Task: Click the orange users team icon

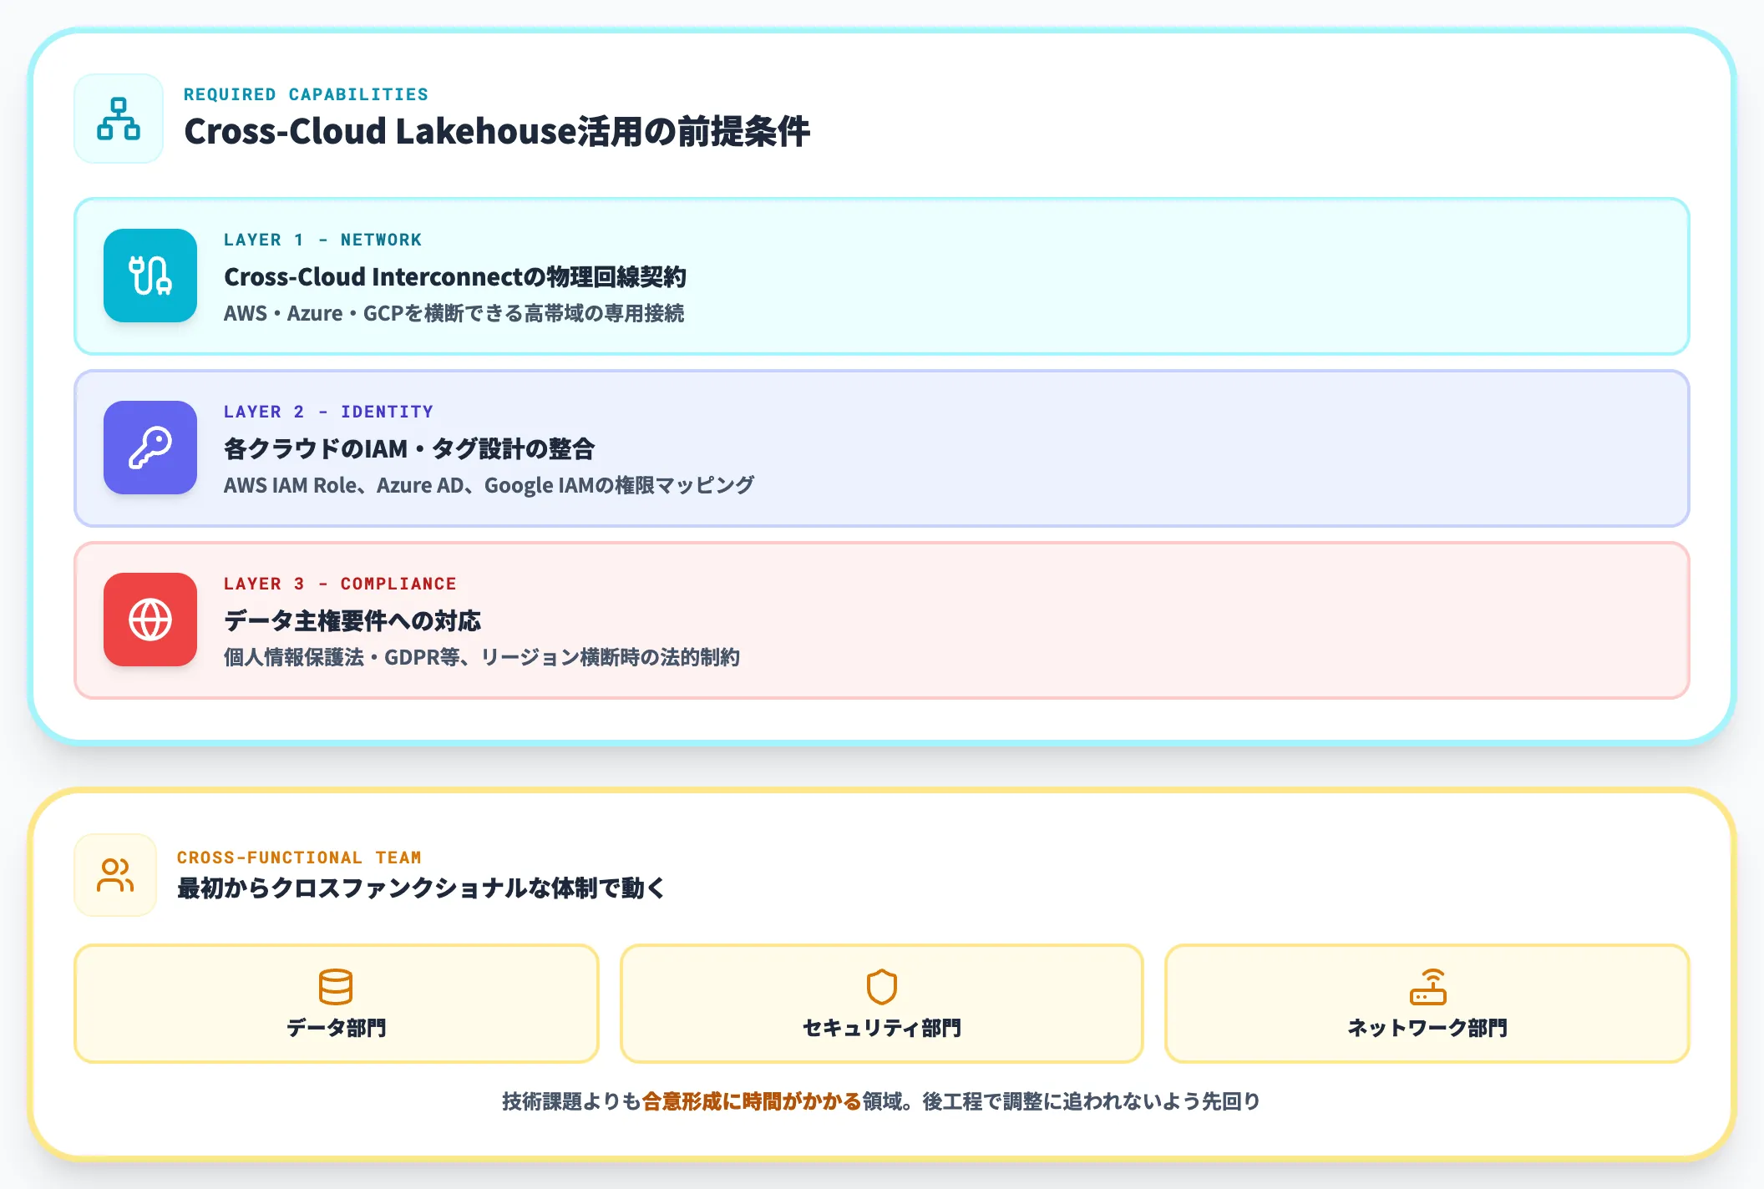Action: coord(115,875)
